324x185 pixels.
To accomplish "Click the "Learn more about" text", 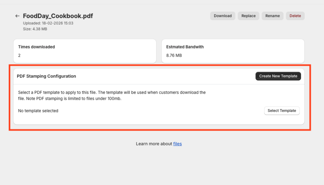I will pos(154,144).
